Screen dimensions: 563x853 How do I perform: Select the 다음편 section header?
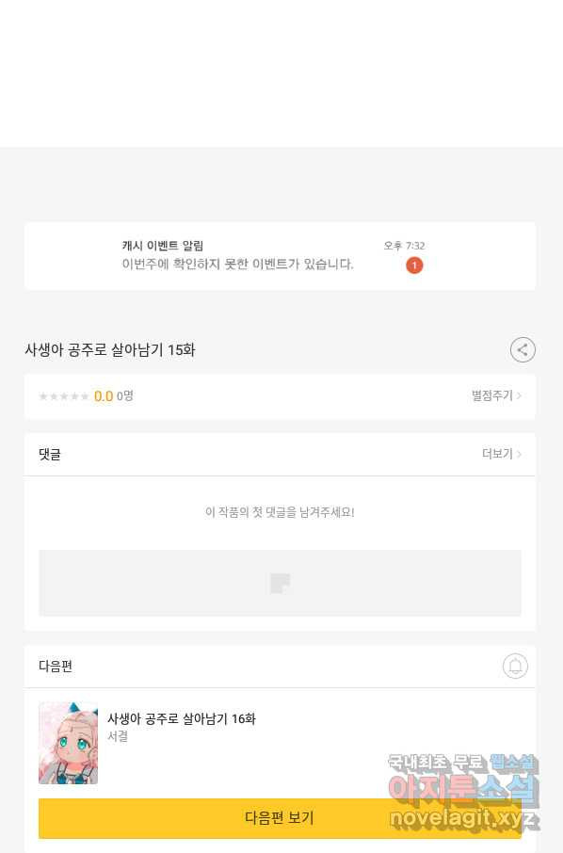pos(55,666)
